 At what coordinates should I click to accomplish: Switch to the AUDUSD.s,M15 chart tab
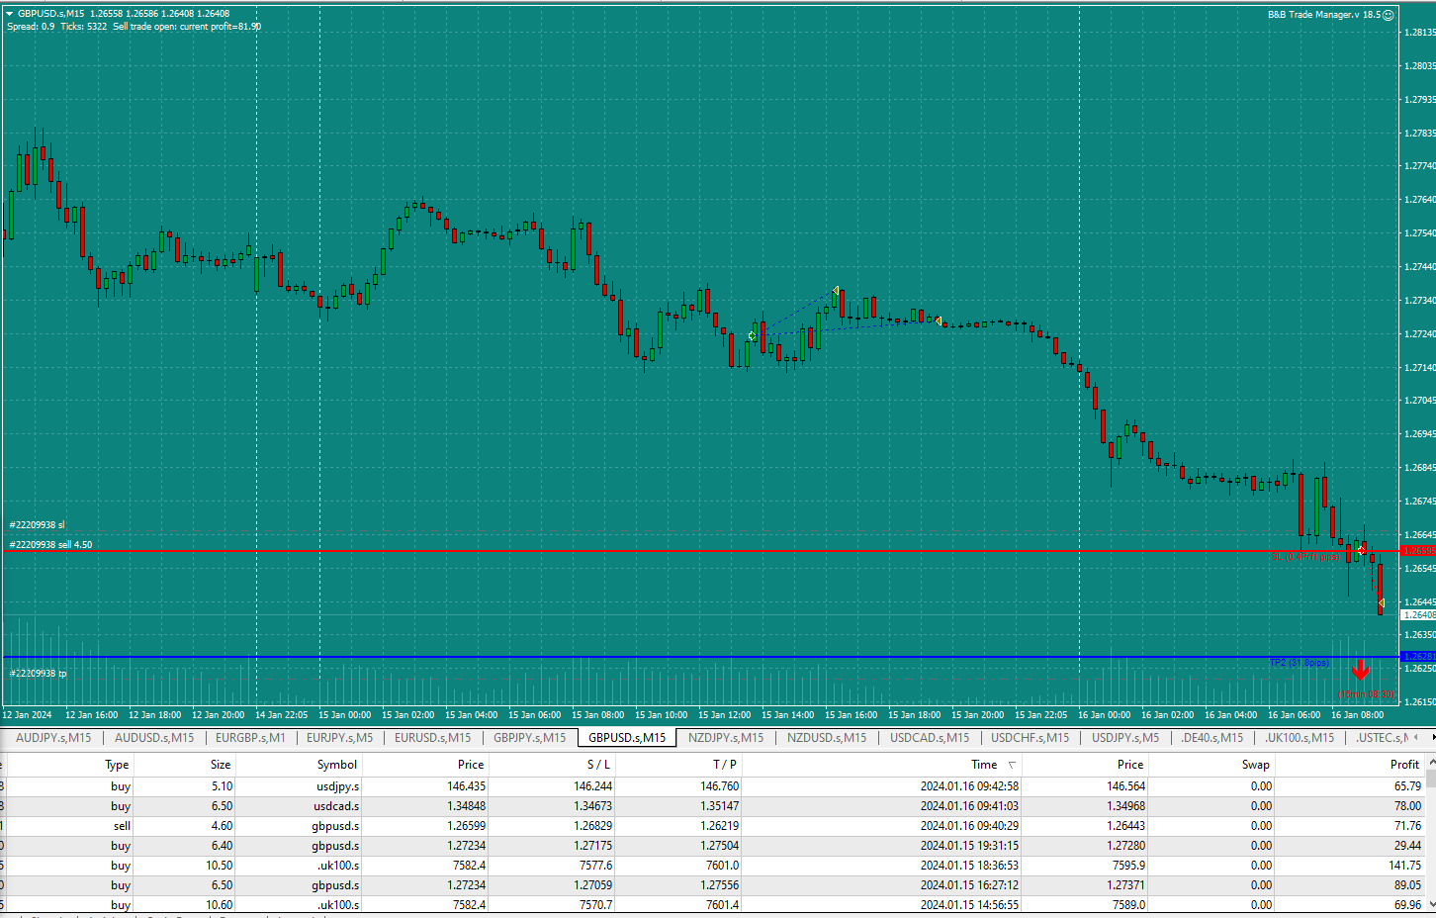[154, 738]
